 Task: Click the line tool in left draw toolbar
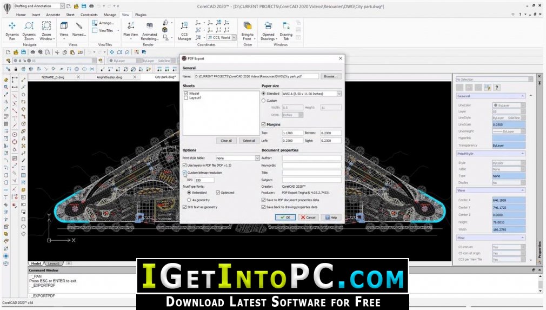[x=23, y=80]
